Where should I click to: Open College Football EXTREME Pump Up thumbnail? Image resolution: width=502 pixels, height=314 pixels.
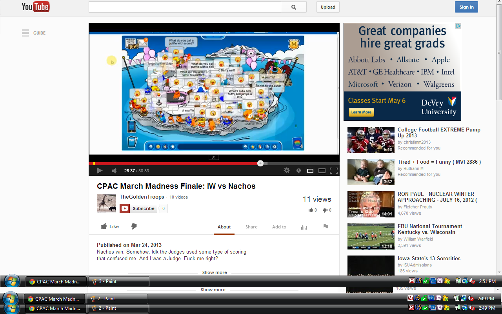click(x=371, y=140)
